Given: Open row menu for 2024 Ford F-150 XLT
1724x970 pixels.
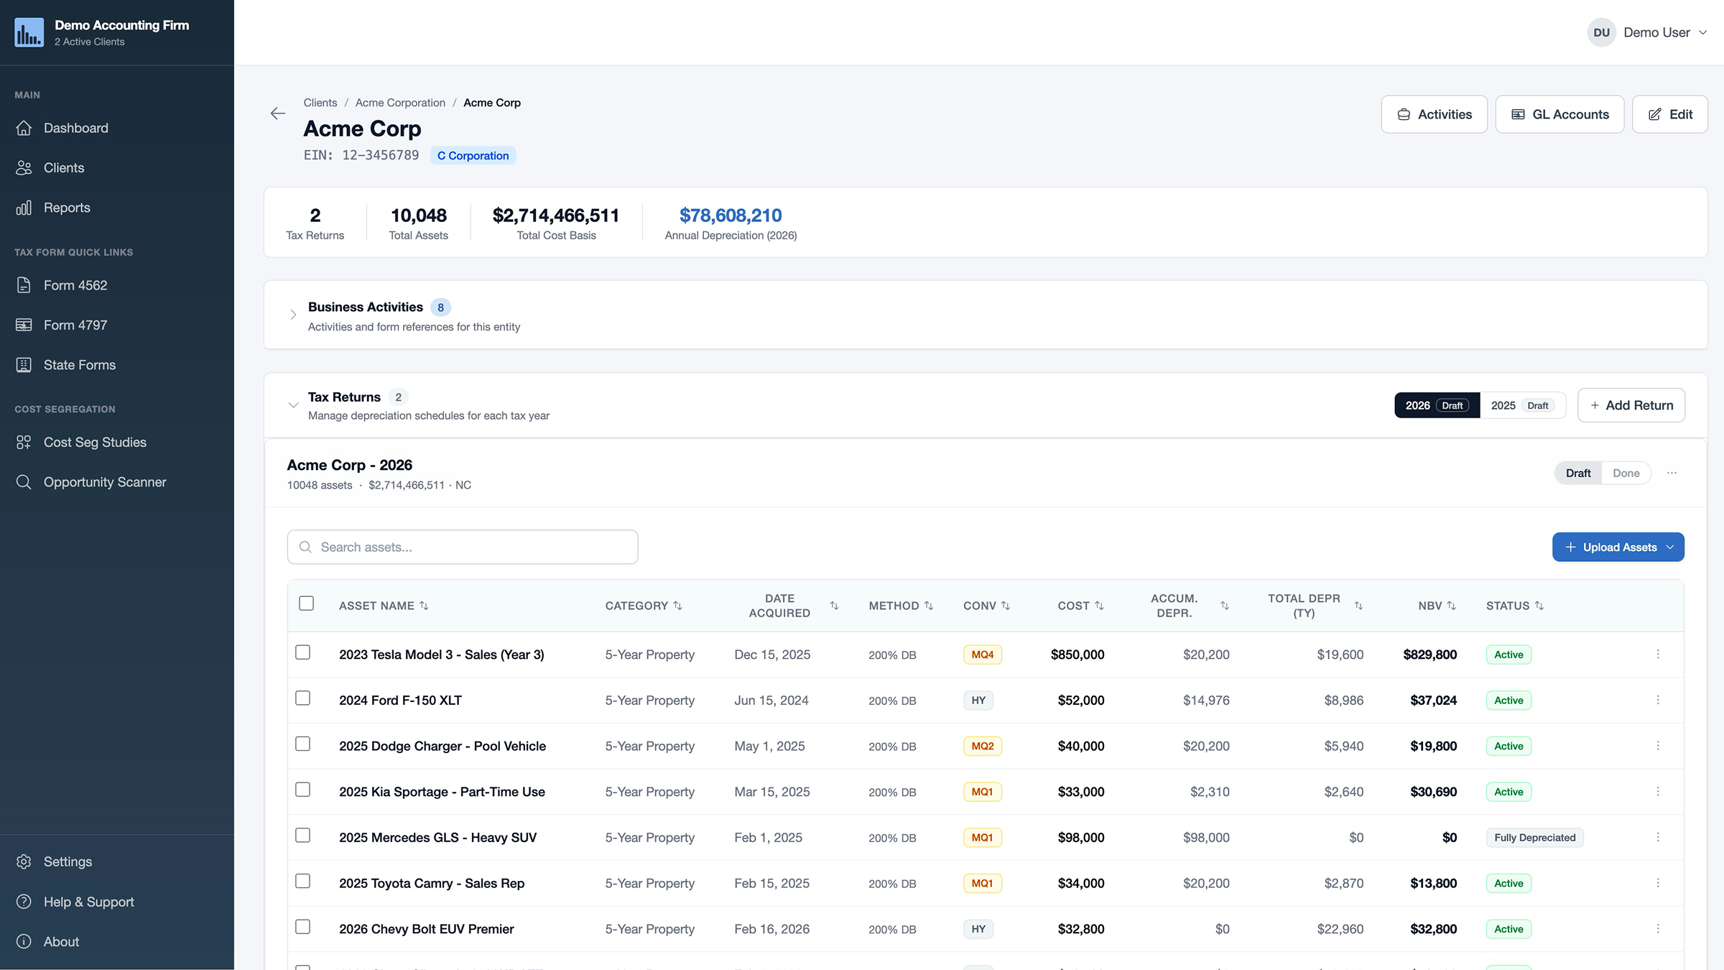Looking at the screenshot, I should (1658, 700).
